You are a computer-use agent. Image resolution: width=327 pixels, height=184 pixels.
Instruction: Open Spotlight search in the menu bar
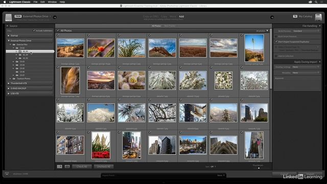tap(316, 2)
